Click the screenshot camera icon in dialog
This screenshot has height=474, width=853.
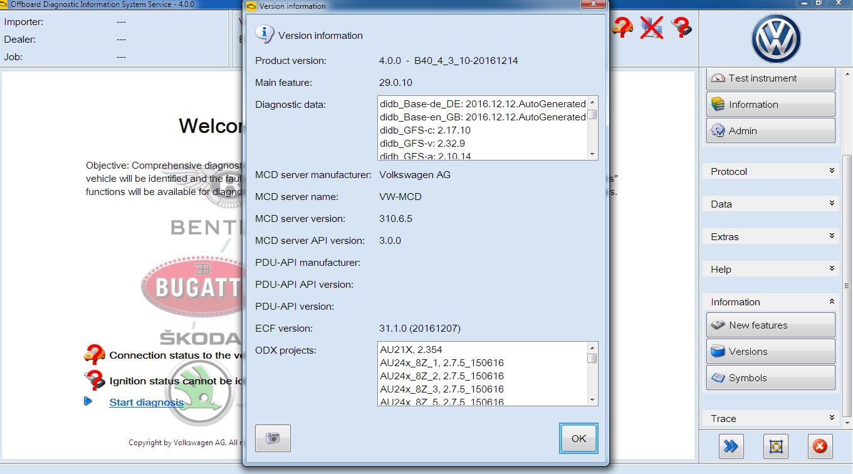tap(273, 438)
